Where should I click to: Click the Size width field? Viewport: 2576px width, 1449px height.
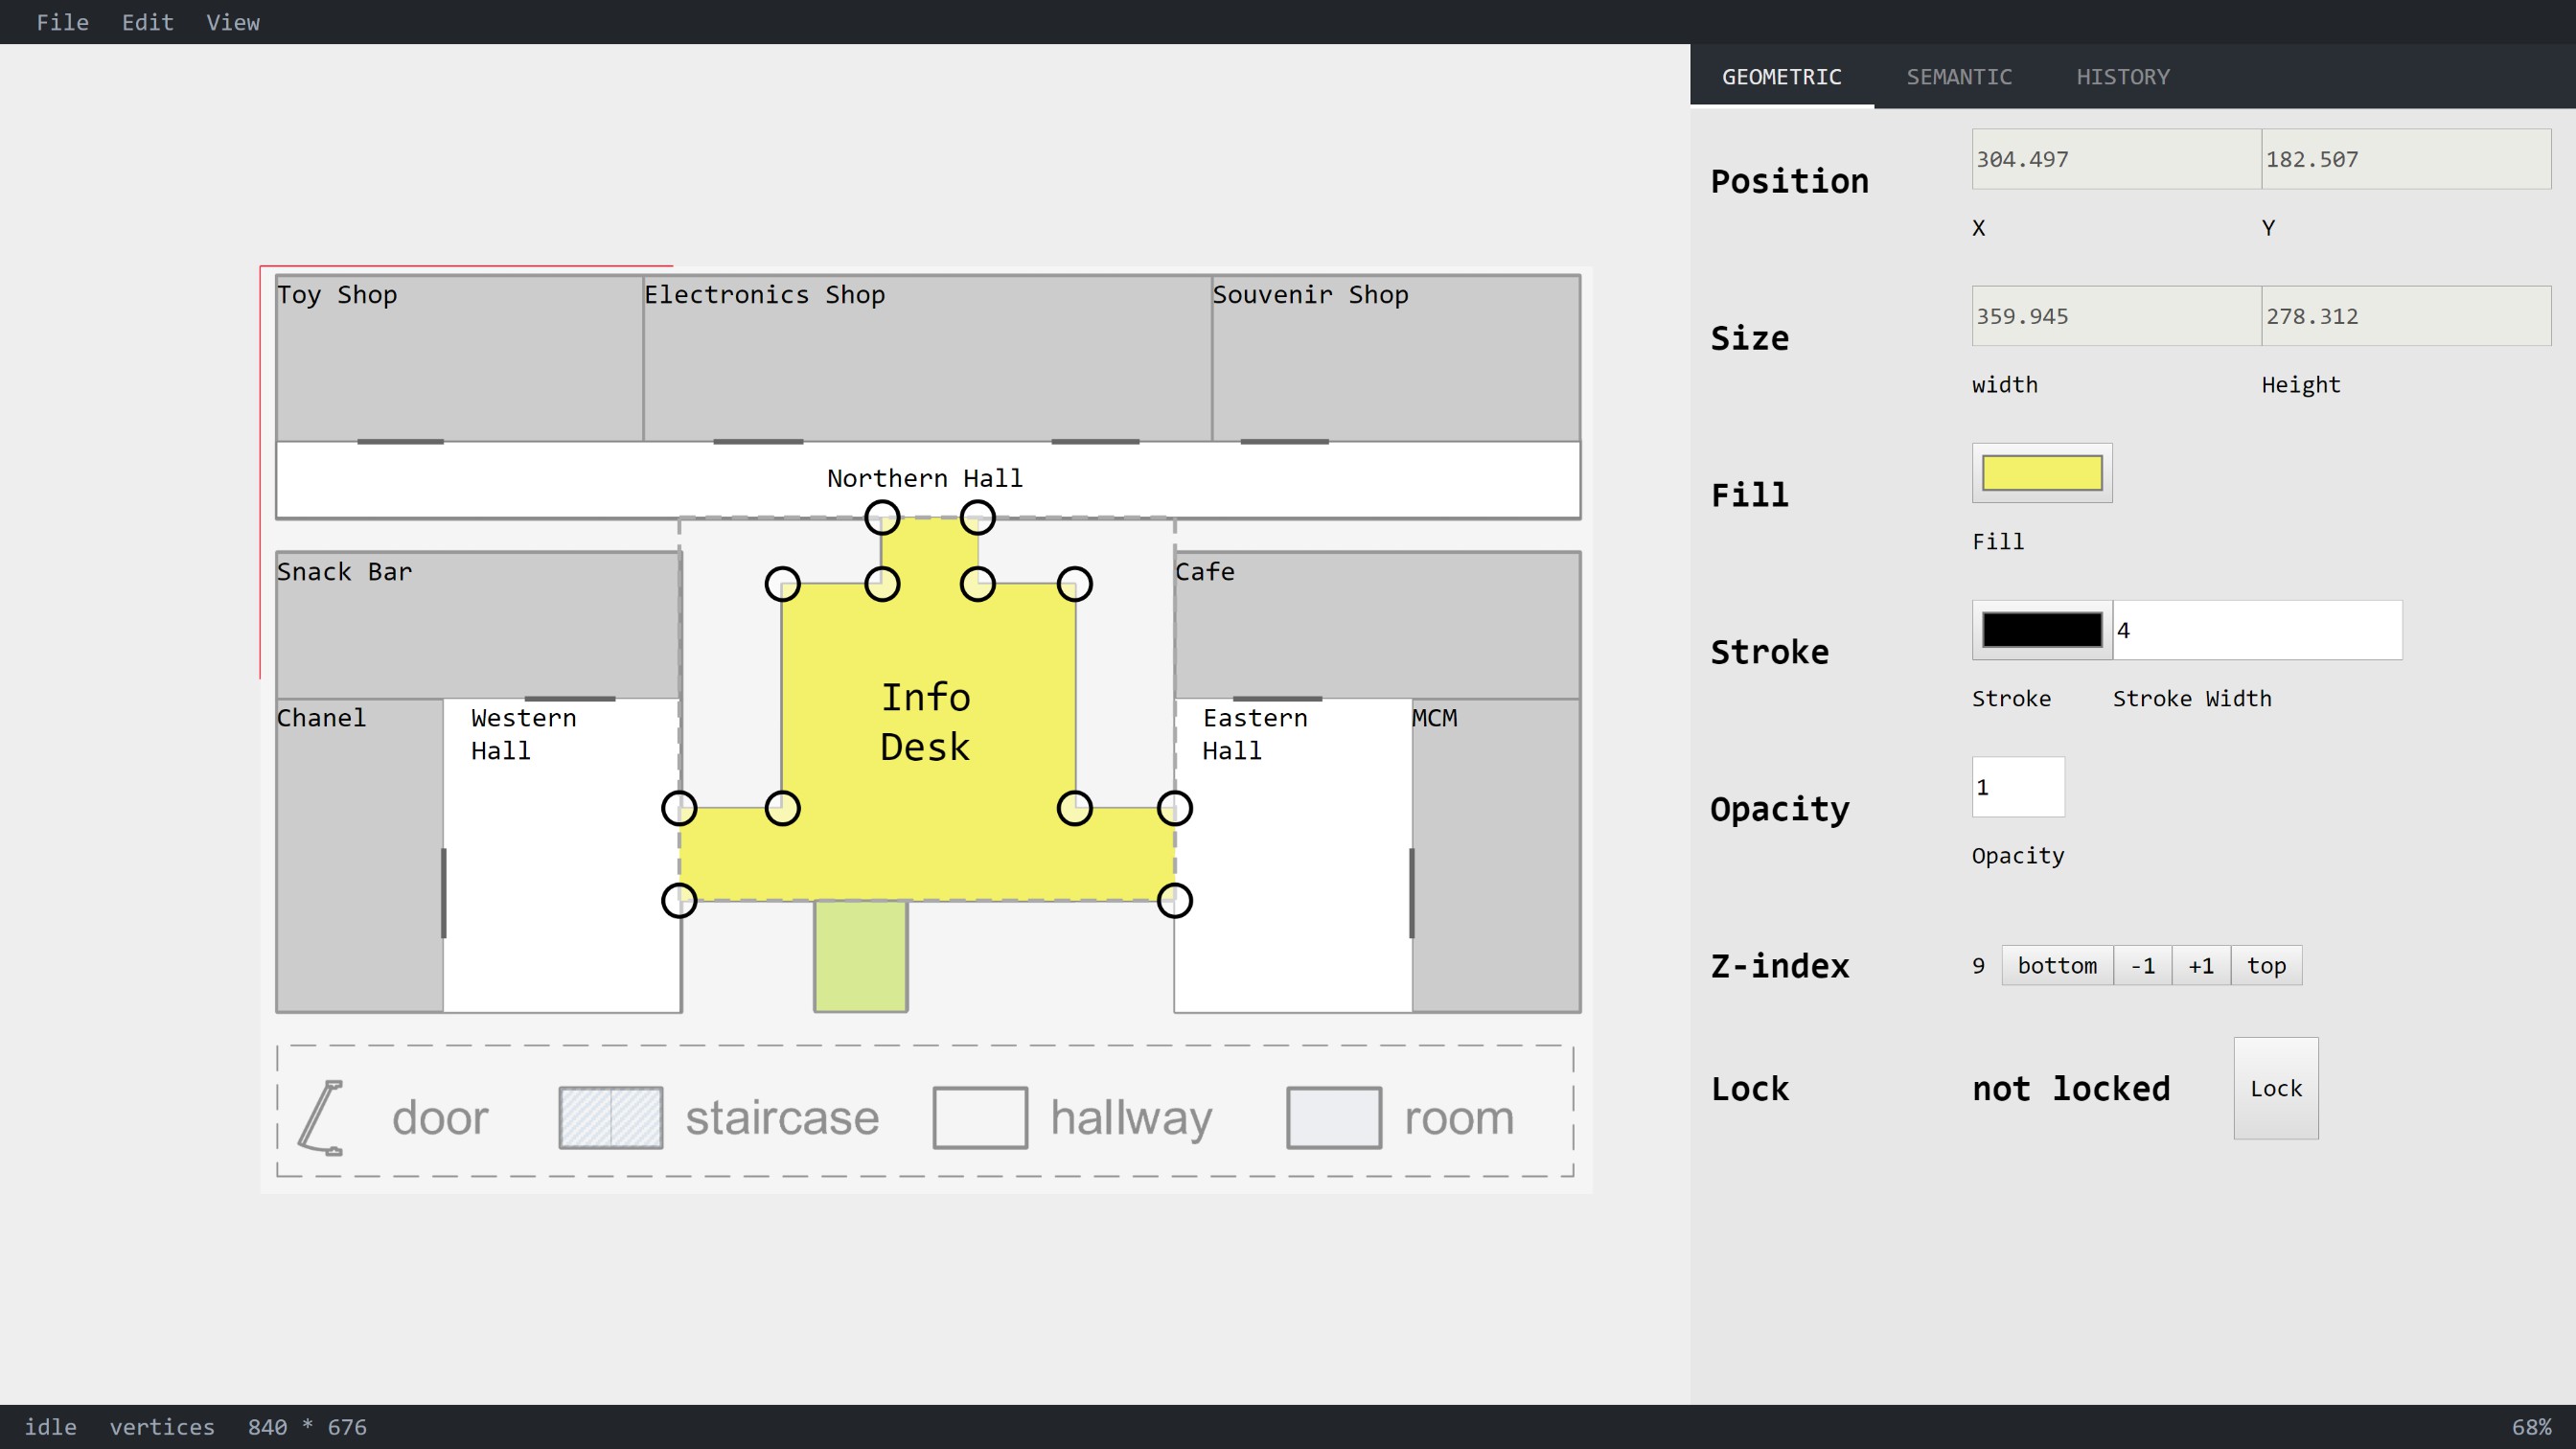(x=2116, y=316)
